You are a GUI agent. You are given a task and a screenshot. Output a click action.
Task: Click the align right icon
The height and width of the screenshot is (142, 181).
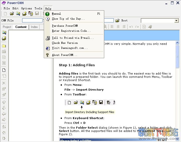[x=124, y=27]
